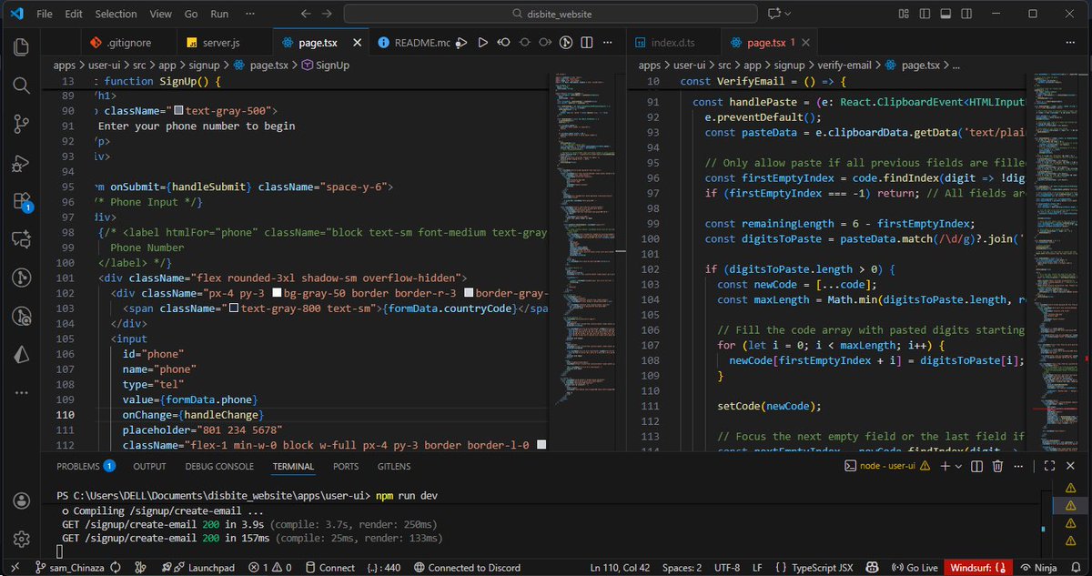
Task: Open the Explorer files icon
Action: point(22,46)
